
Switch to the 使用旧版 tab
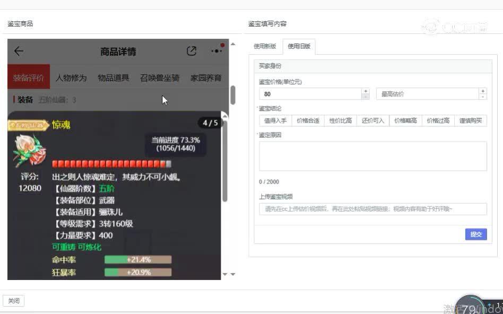point(299,46)
